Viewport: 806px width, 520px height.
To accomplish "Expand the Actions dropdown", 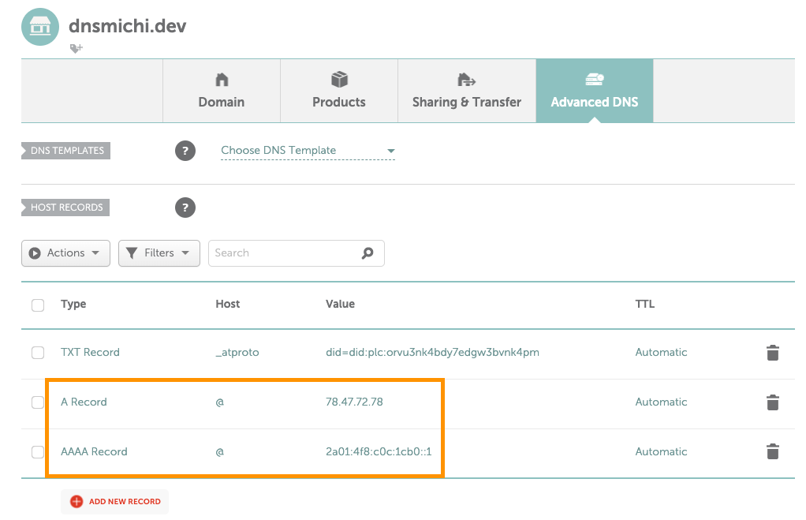I will point(65,253).
